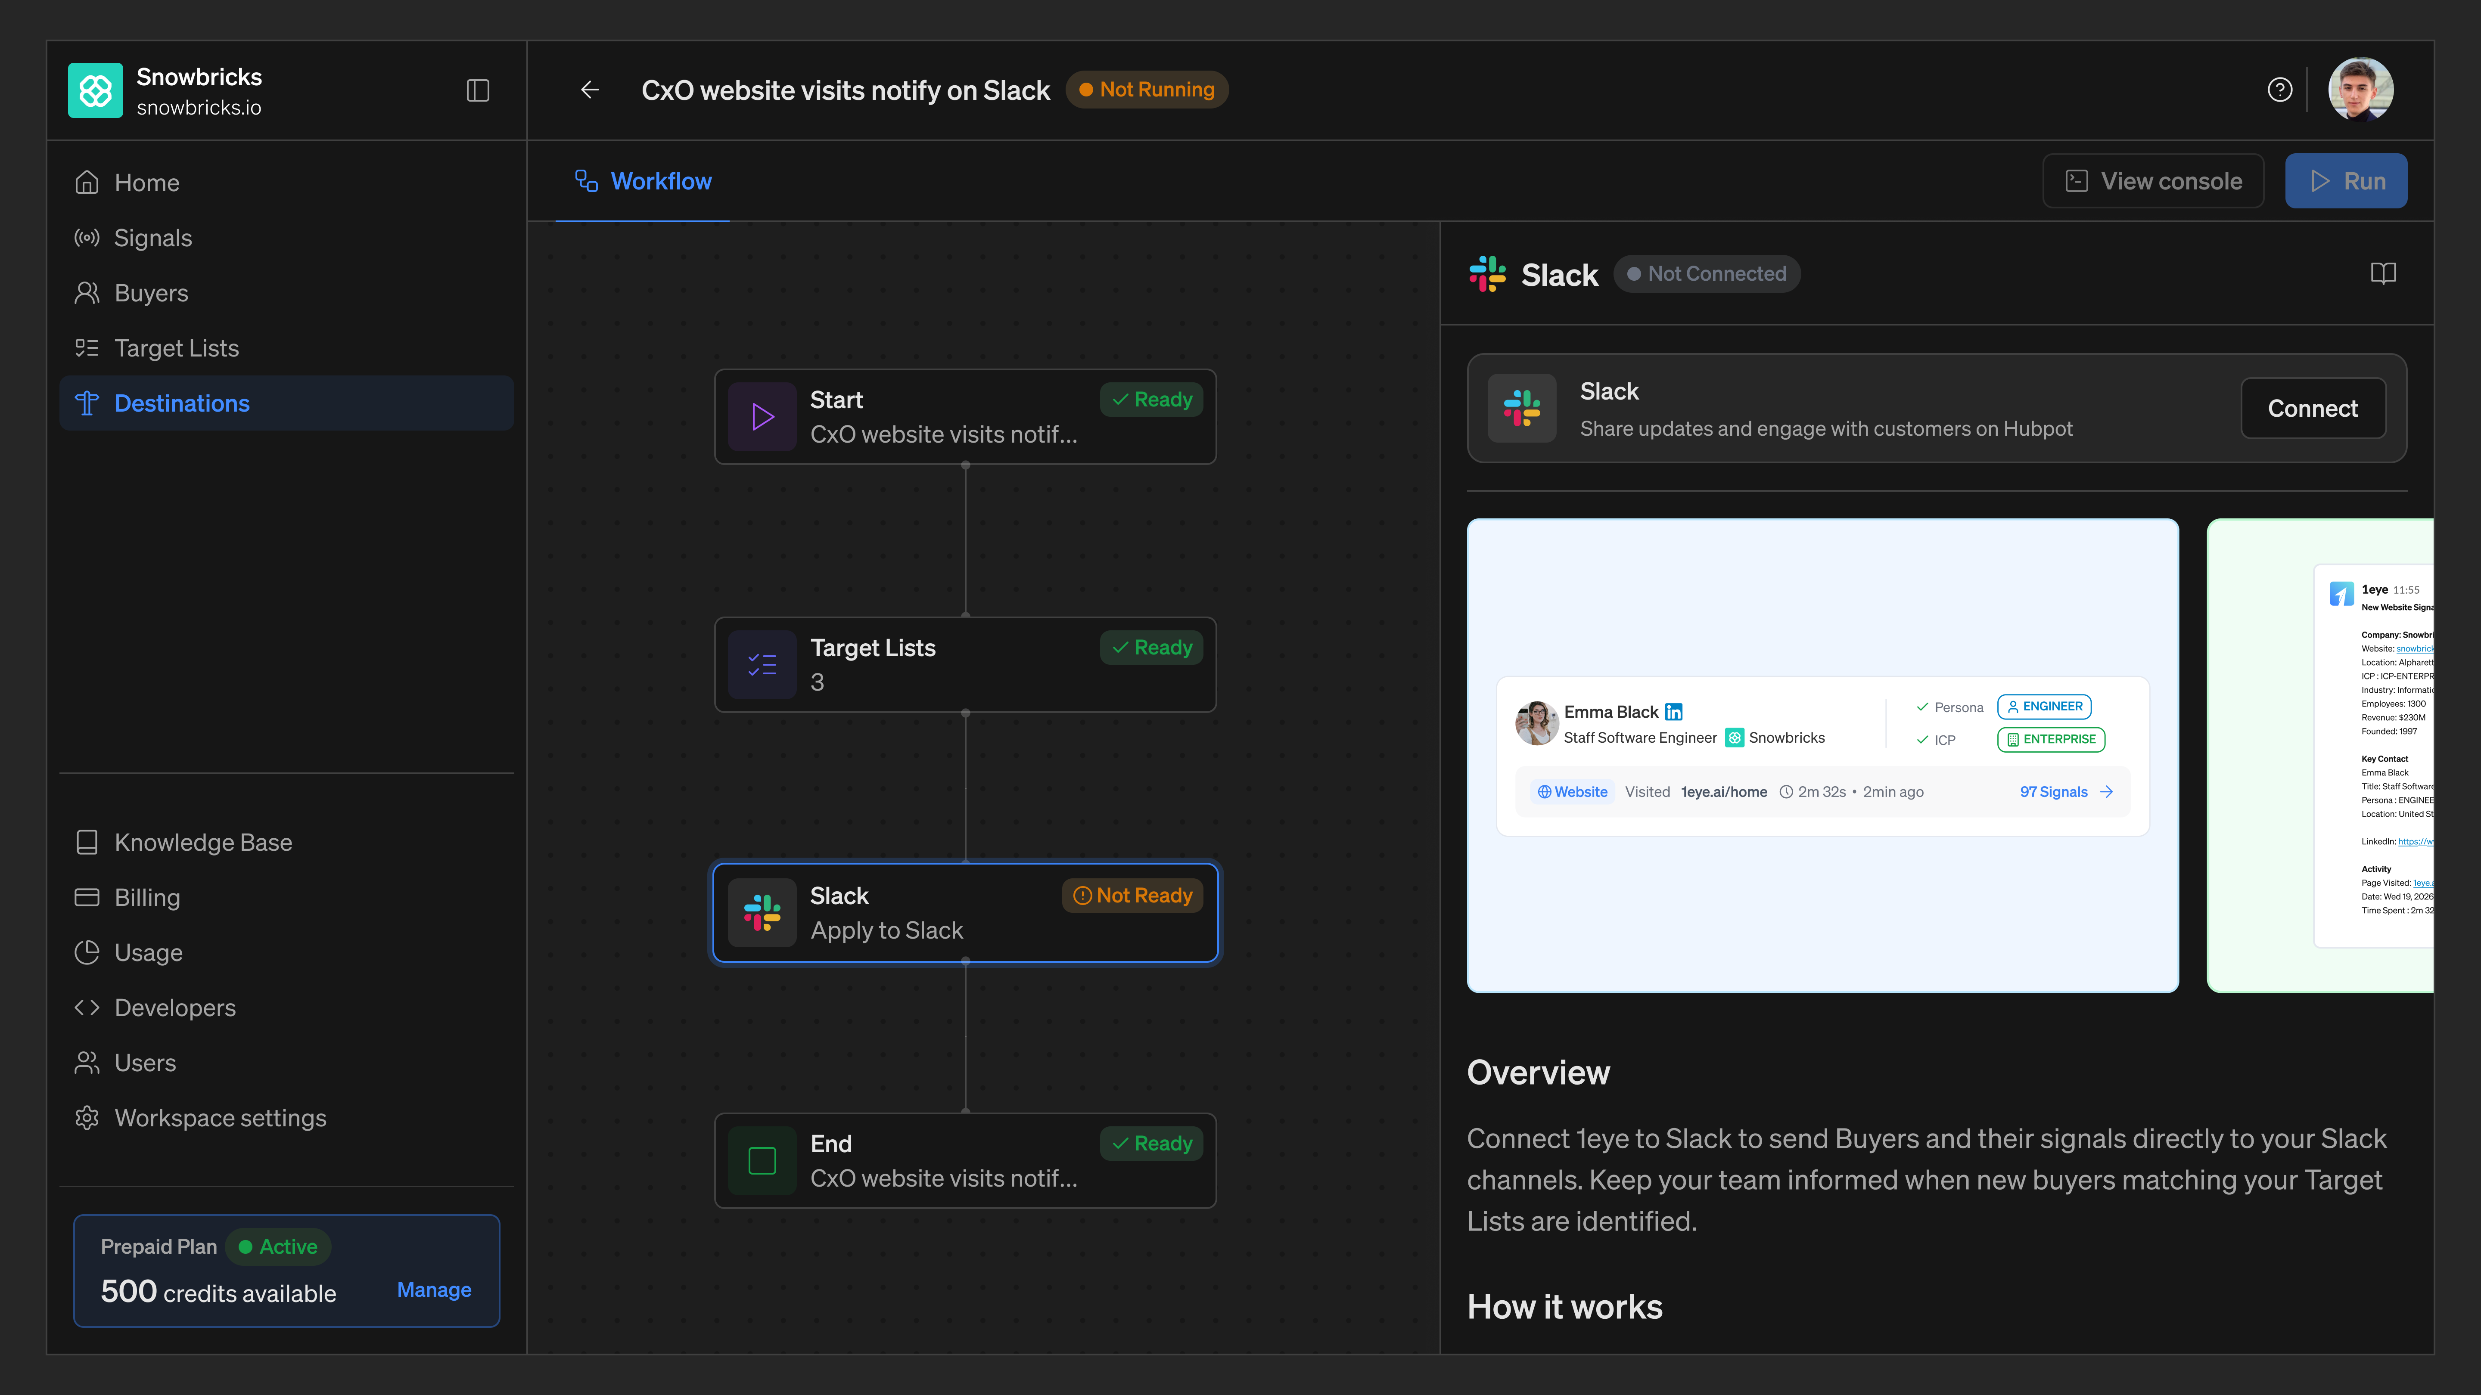Go back using the left arrow
This screenshot has width=2481, height=1395.
coord(591,90)
